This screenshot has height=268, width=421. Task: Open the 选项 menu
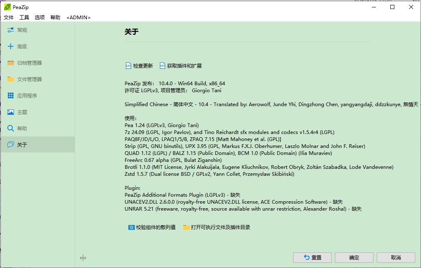click(40, 18)
